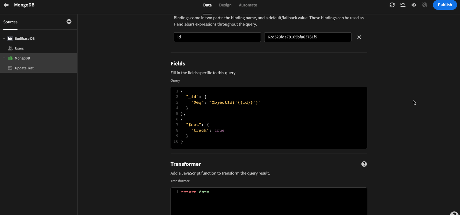The width and height of the screenshot is (460, 215).
Task: Click the disabled notifications icon beside Publish
Action: pyautogui.click(x=425, y=5)
